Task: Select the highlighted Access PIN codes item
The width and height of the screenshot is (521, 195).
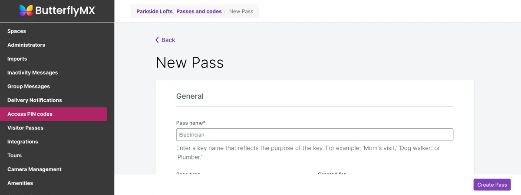Action: (x=30, y=114)
